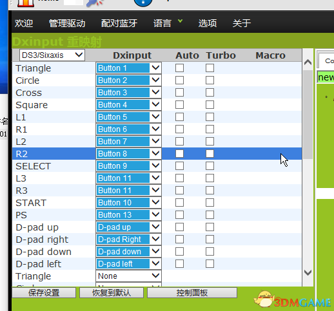Enable Auto for R3 row
The image size is (334, 311).
pyautogui.click(x=179, y=191)
